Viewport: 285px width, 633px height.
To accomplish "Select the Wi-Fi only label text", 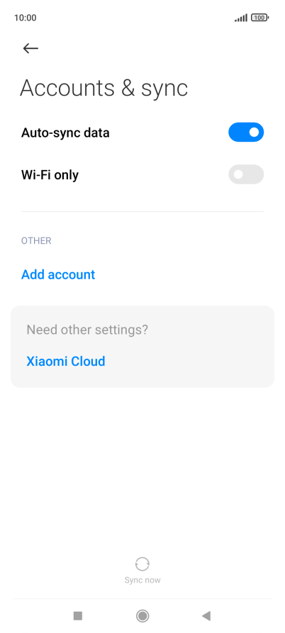I will 50,175.
